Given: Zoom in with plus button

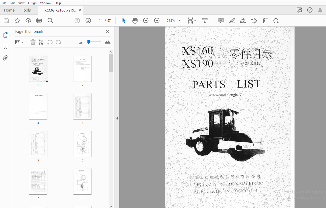Looking at the screenshot, I should pyautogui.click(x=157, y=21).
